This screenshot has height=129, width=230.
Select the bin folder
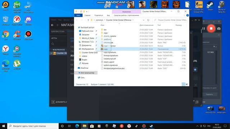[105, 30]
